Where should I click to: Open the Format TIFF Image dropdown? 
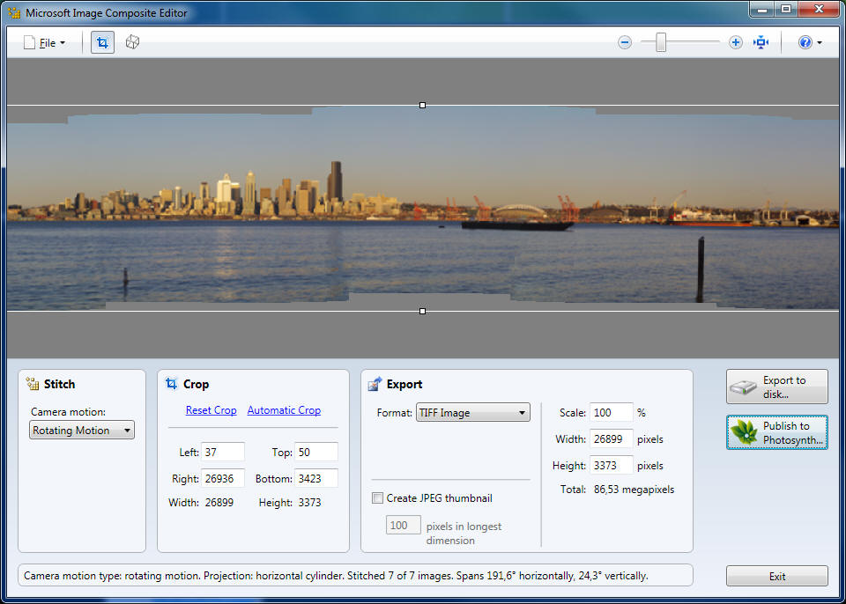pyautogui.click(x=472, y=413)
